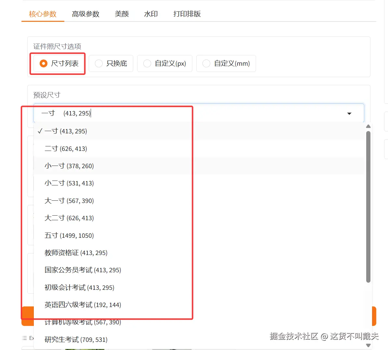388x350 pixels.
Task: Choose the 自定义(mm) radio option
Action: [226, 64]
